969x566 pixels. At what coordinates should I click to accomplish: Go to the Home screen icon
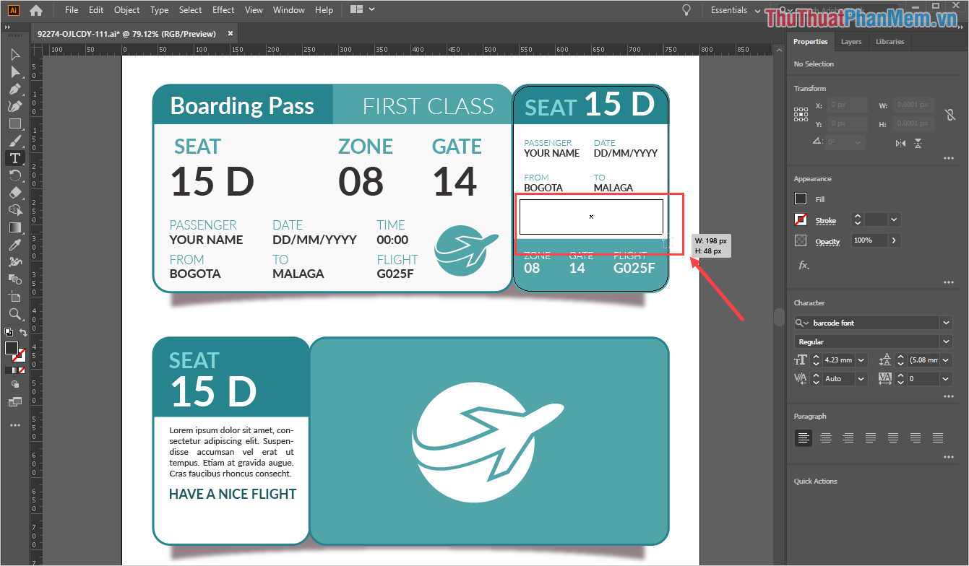click(x=36, y=10)
